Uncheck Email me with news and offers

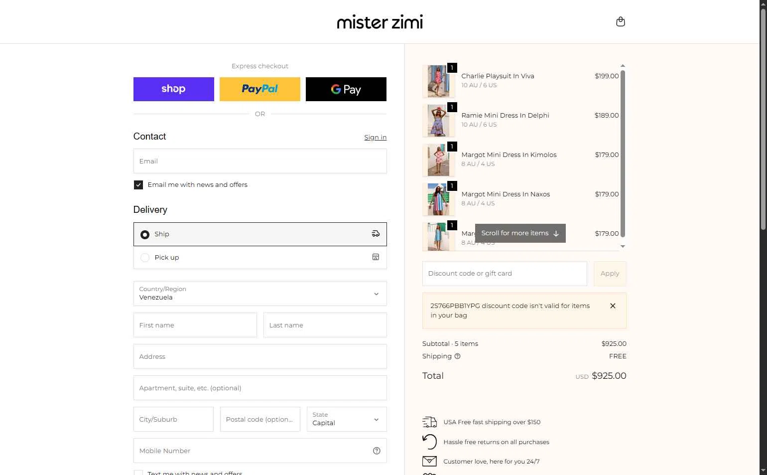138,185
